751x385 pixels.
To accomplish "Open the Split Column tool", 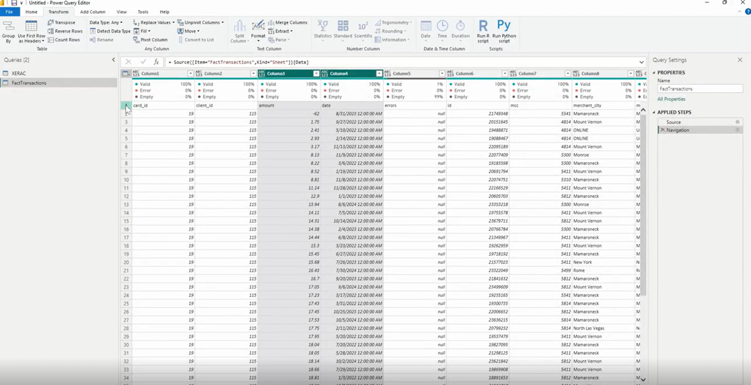I will point(239,31).
